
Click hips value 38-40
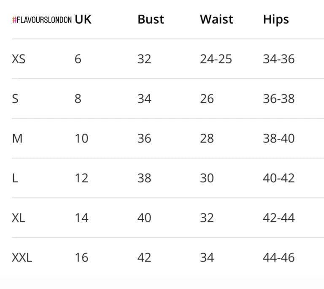pyautogui.click(x=279, y=138)
